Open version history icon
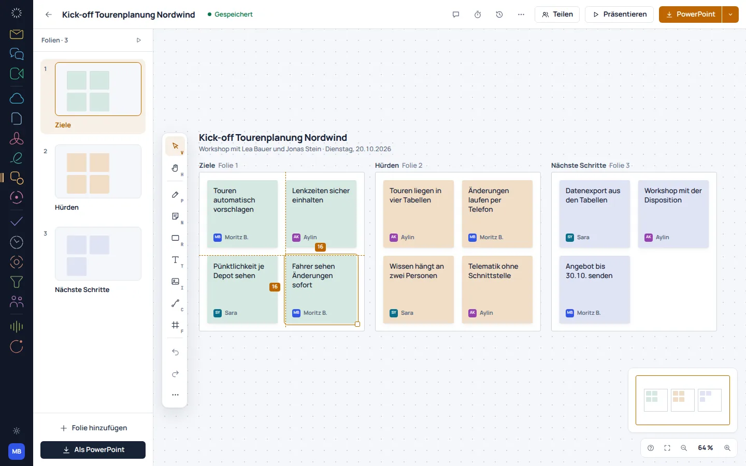The width and height of the screenshot is (746, 466). point(499,14)
